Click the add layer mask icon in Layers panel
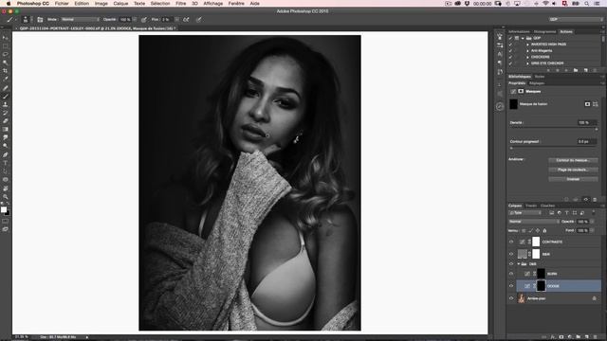The width and height of the screenshot is (607, 341). coord(561,337)
